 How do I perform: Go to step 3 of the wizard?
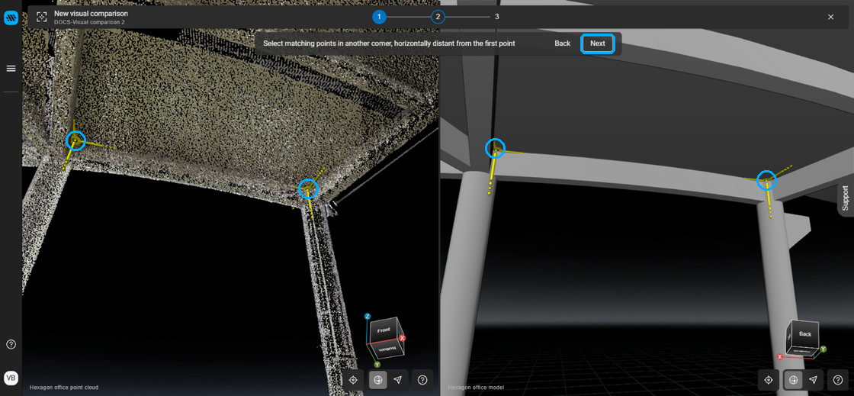(x=496, y=17)
